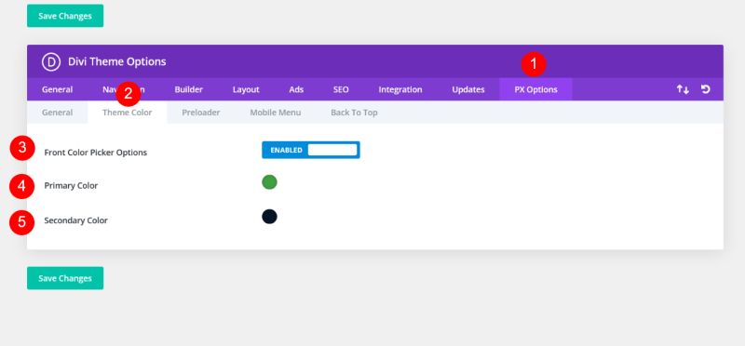Image resolution: width=745 pixels, height=346 pixels.
Task: Switch to the Builder tab
Action: pyautogui.click(x=189, y=89)
